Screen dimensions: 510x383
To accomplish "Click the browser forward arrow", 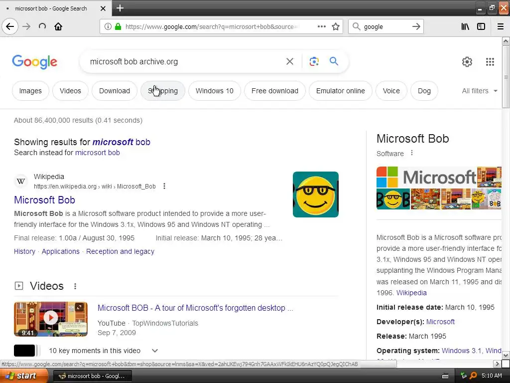I will pos(26,26).
